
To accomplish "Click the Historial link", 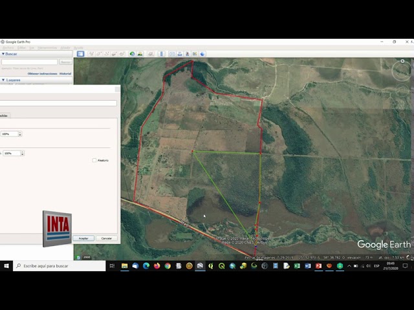I will click(x=65, y=74).
